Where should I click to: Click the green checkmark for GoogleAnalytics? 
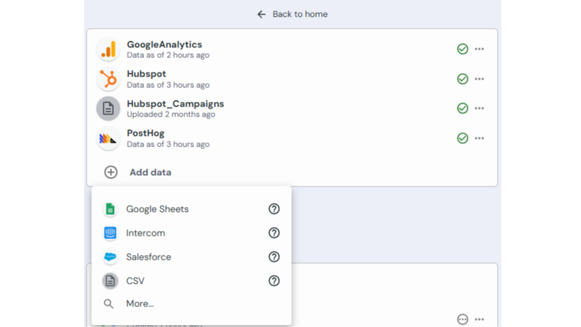[x=462, y=49]
